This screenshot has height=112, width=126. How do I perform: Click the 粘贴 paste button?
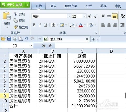coord(7,20)
